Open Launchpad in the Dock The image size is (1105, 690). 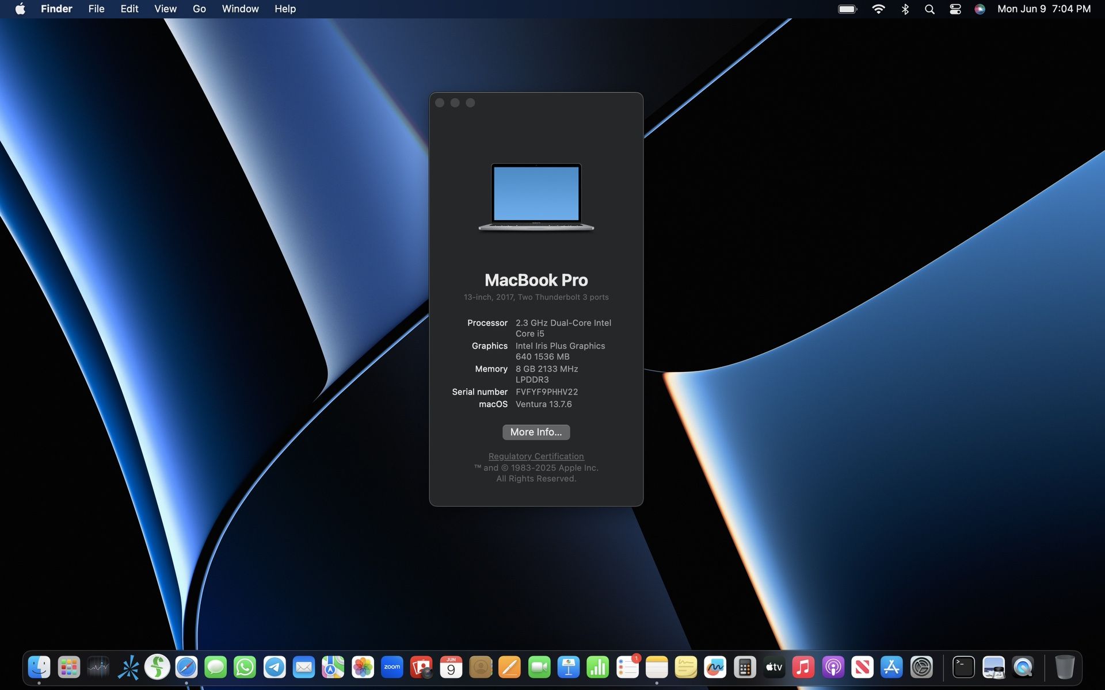pos(69,667)
